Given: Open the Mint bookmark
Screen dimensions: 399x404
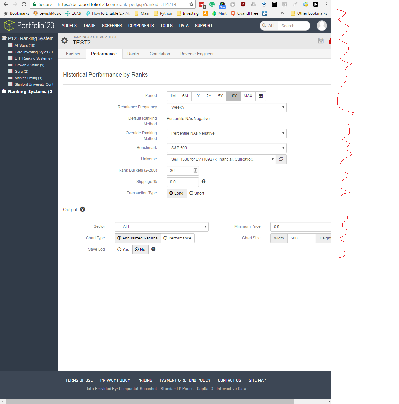Looking at the screenshot, I should point(219,13).
